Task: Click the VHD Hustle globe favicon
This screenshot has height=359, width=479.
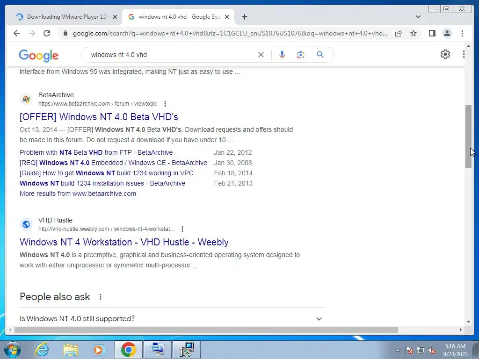Action: [x=26, y=224]
